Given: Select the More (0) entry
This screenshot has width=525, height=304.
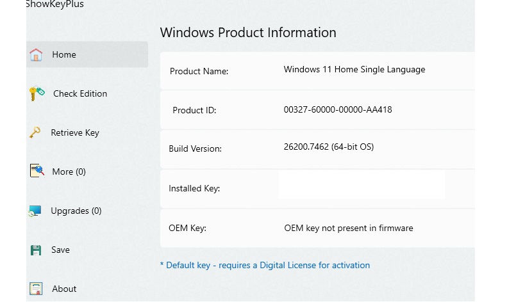Looking at the screenshot, I should 69,172.
